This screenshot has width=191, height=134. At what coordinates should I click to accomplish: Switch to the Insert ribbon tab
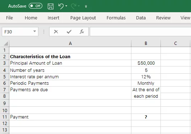pyautogui.click(x=53, y=18)
